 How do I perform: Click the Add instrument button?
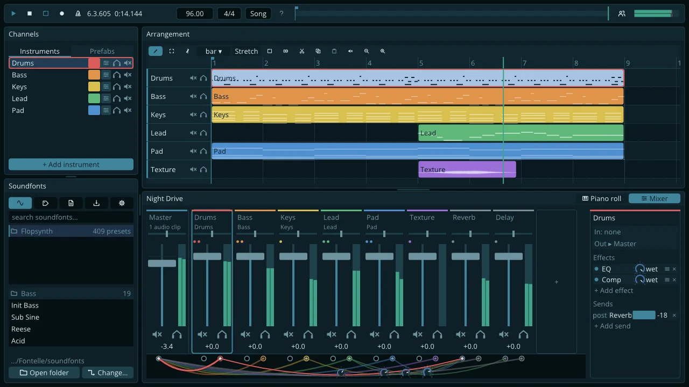click(71, 164)
